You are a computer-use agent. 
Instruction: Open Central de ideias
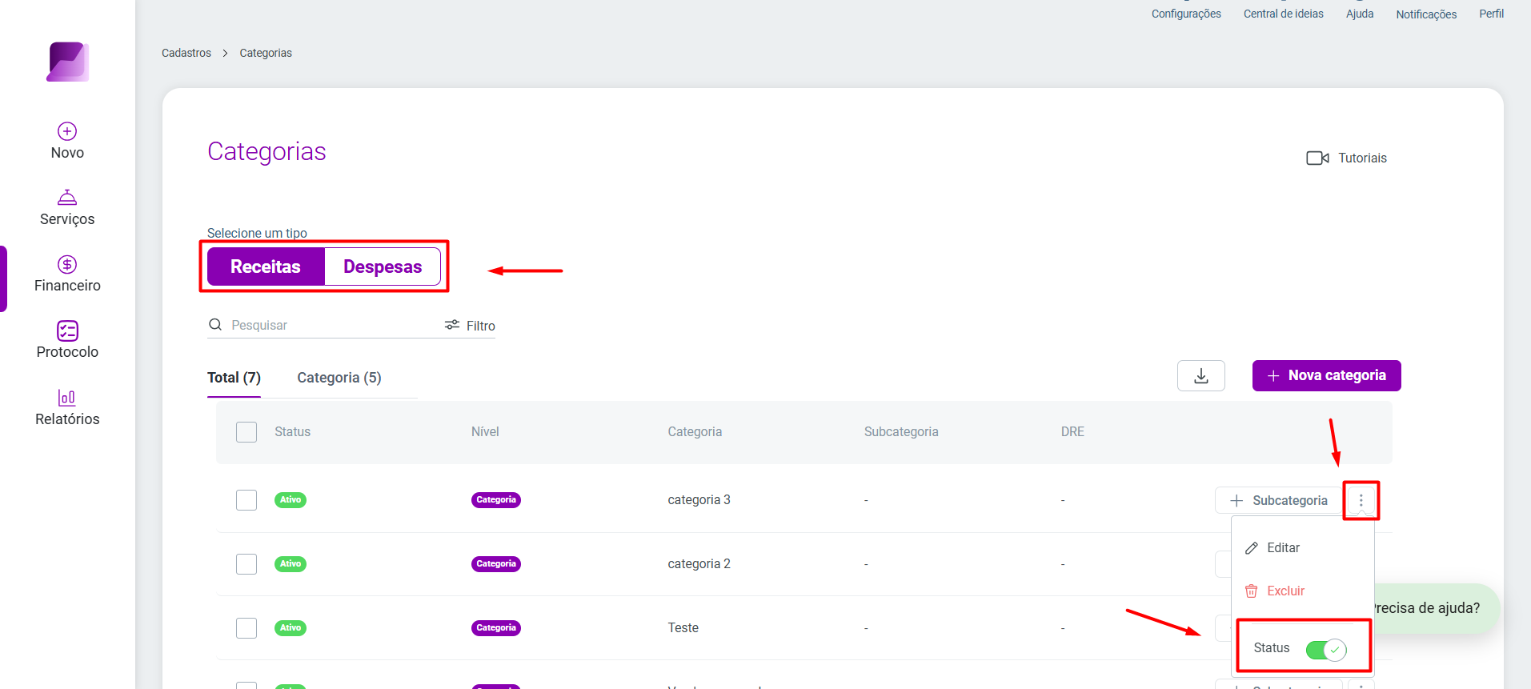1283,14
